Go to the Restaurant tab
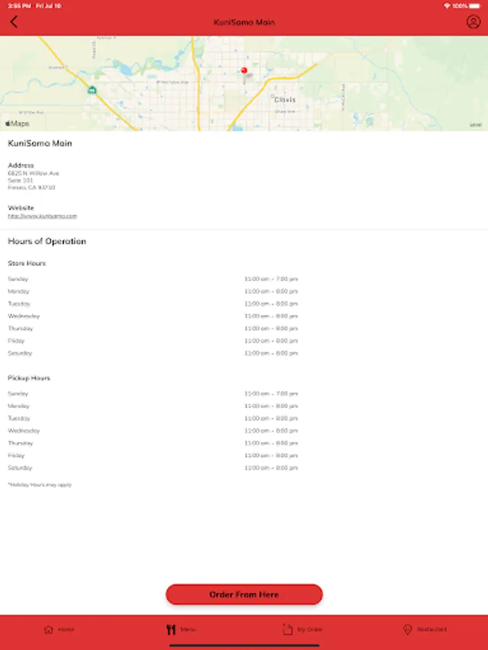 pos(425,629)
